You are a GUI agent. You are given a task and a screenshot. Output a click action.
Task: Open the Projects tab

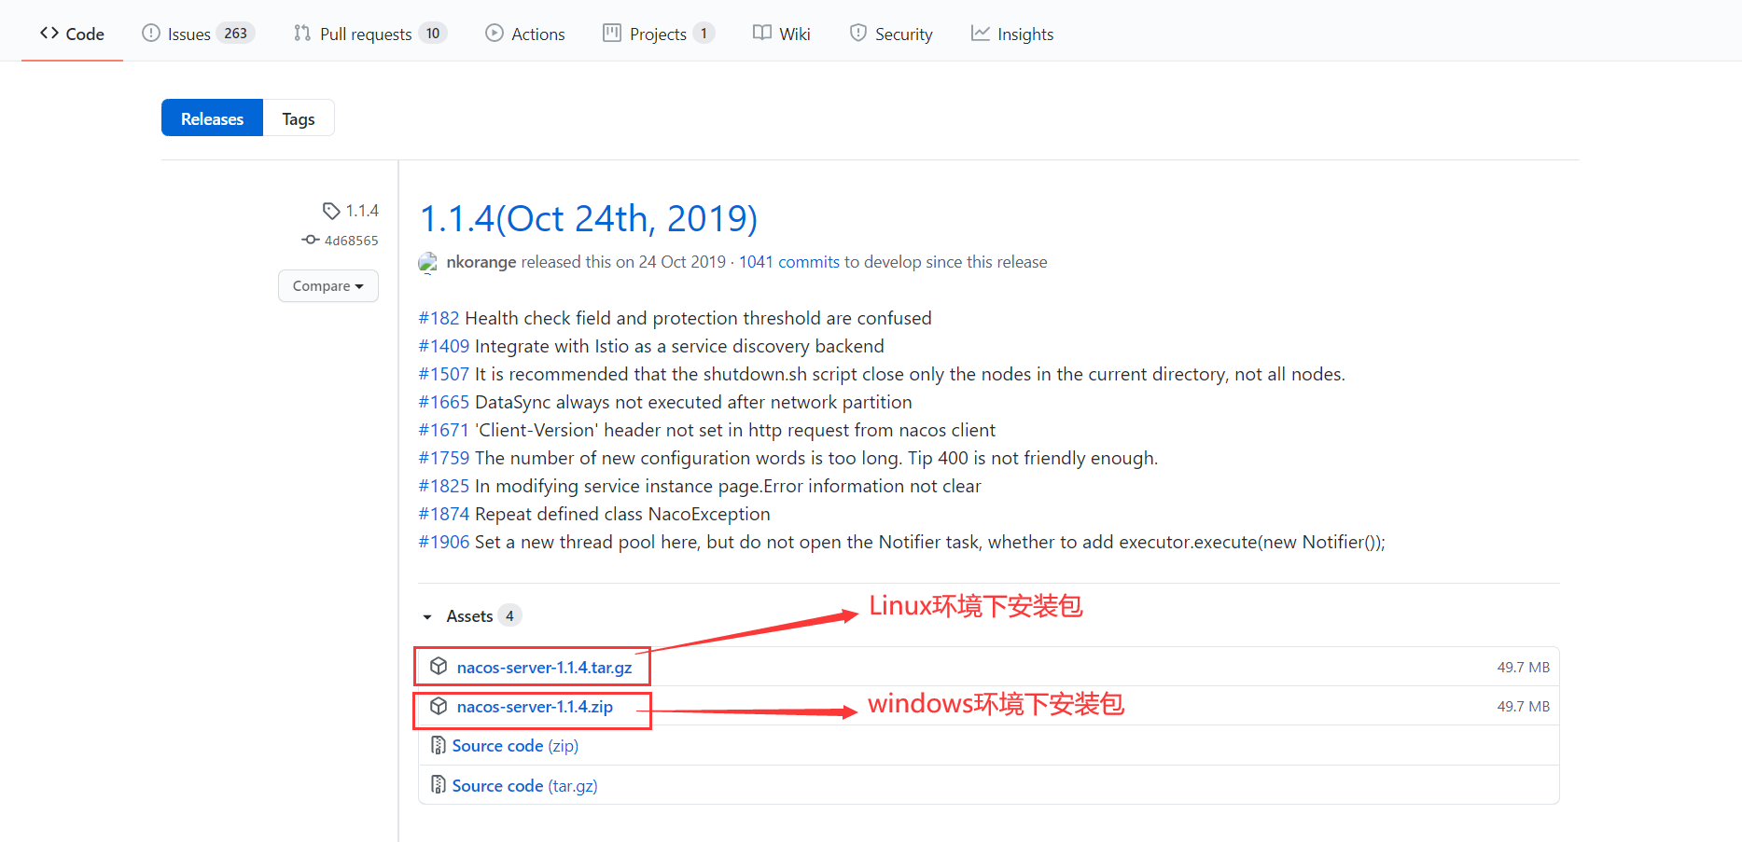pos(659,34)
